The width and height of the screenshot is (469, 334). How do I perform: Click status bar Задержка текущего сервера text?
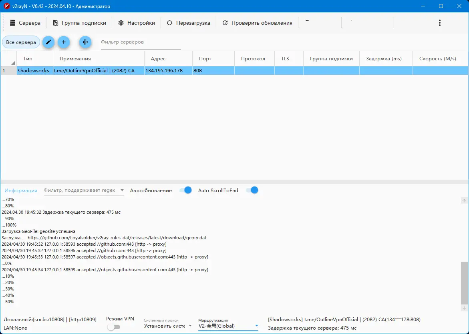pyautogui.click(x=312, y=328)
